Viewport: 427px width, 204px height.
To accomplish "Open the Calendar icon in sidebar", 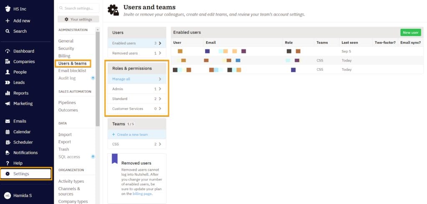I will coord(8,132).
